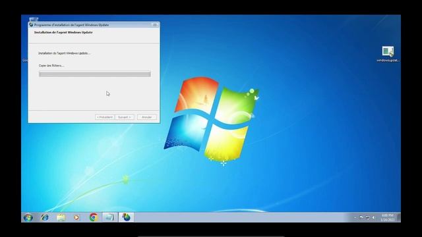The height and width of the screenshot is (237, 422).
Task: Open the Action Center flag icon
Action: point(361,218)
